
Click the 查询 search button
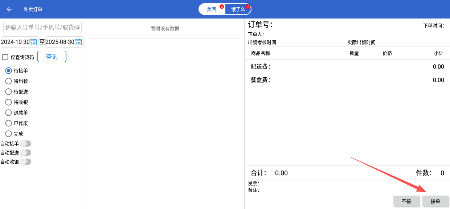52,57
